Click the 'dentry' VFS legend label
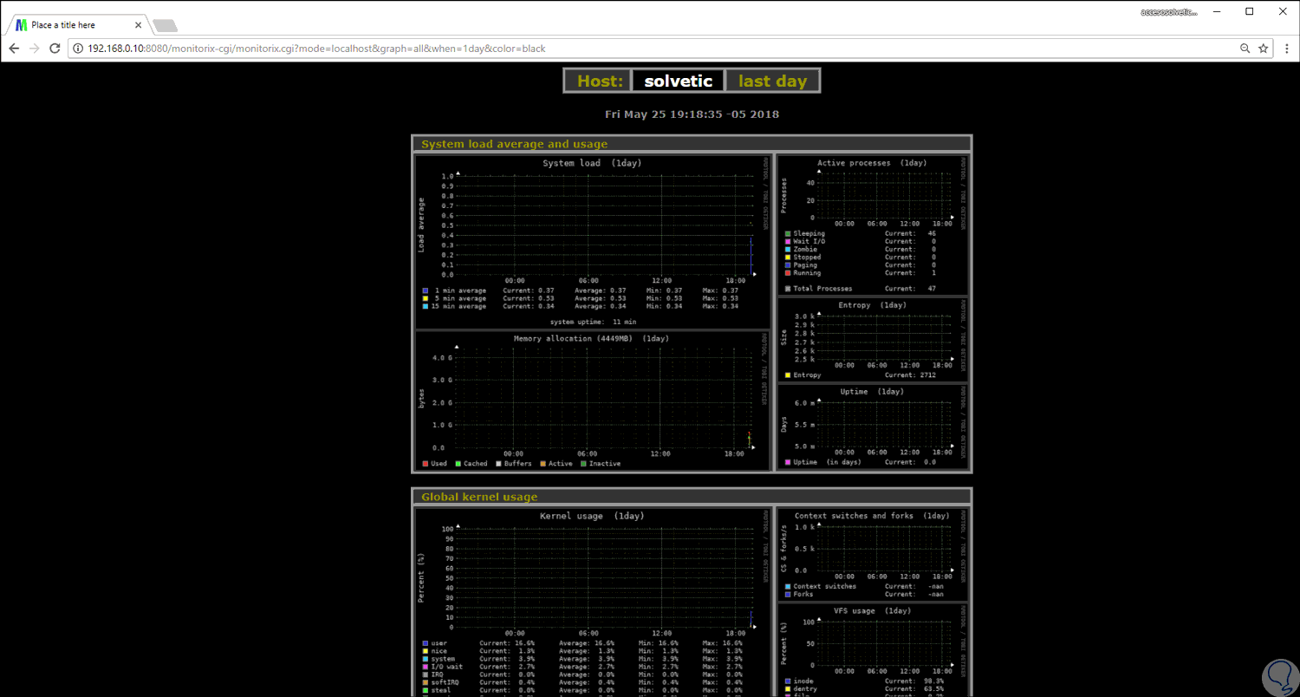 click(807, 689)
